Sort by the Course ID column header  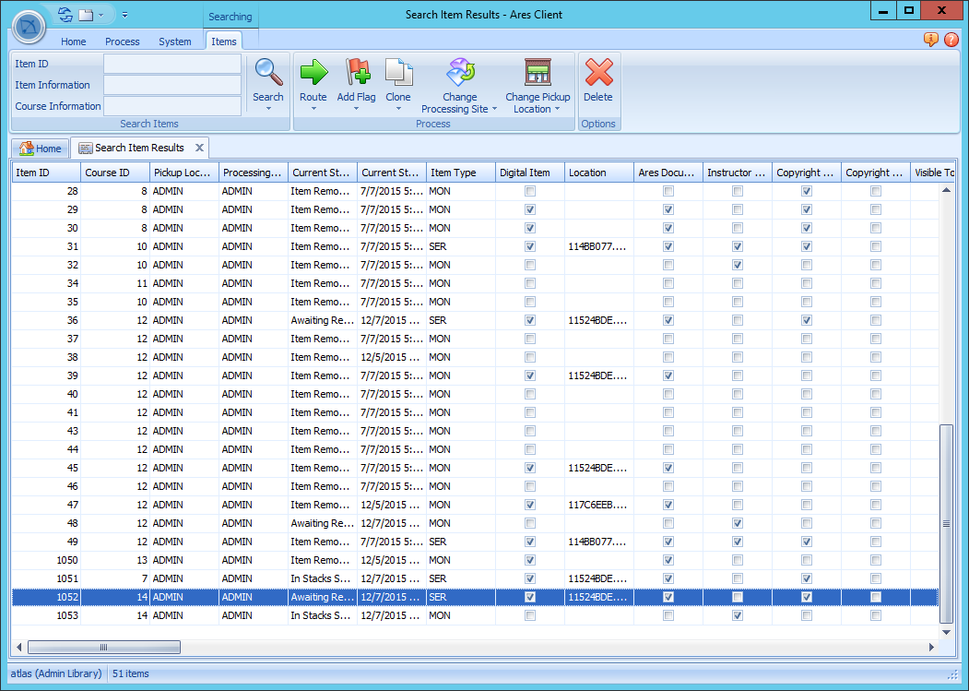coord(114,173)
